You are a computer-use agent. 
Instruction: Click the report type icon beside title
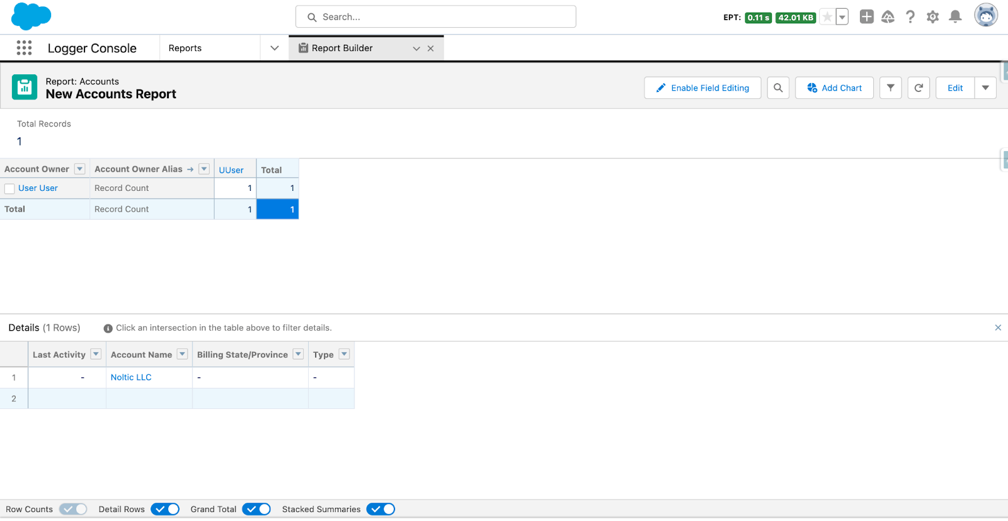(25, 88)
